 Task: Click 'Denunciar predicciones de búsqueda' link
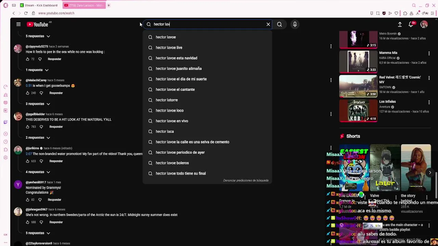point(246,180)
